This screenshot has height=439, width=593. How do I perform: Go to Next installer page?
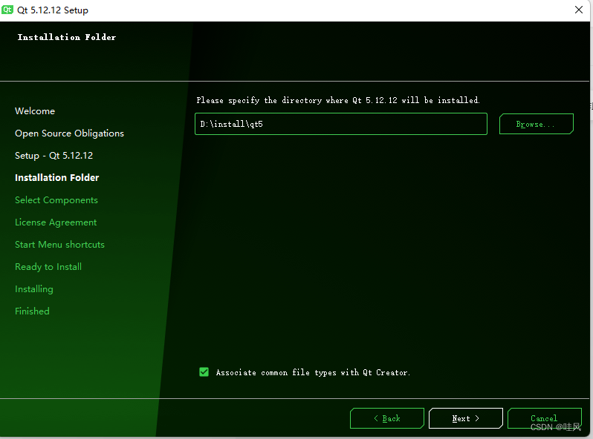[x=465, y=418]
